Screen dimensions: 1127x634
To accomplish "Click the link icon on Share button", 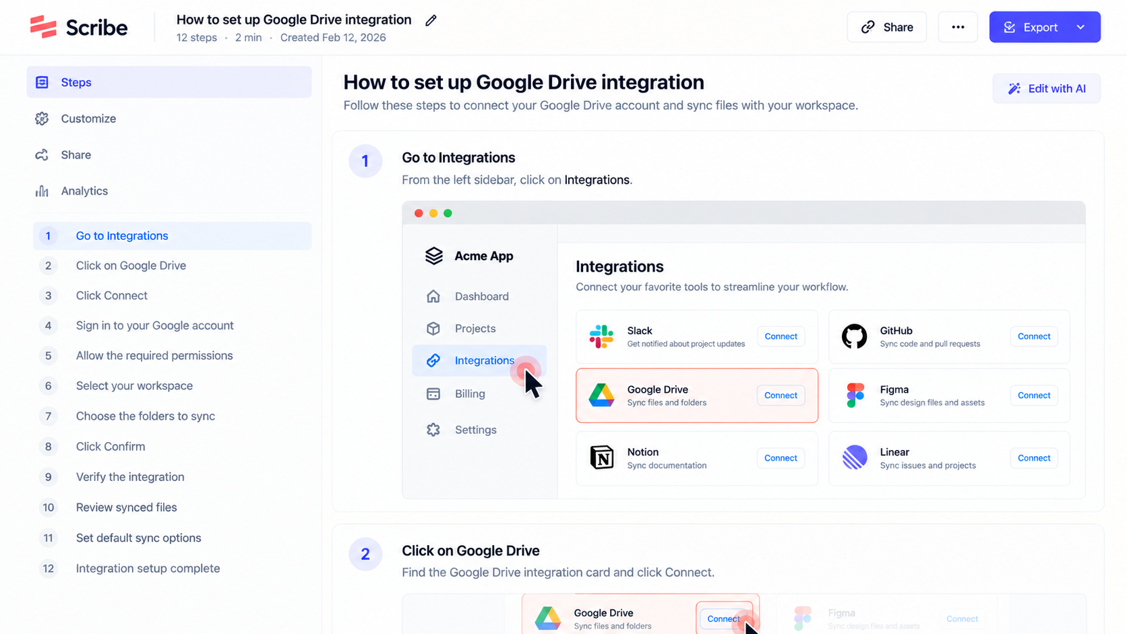I will coord(868,27).
